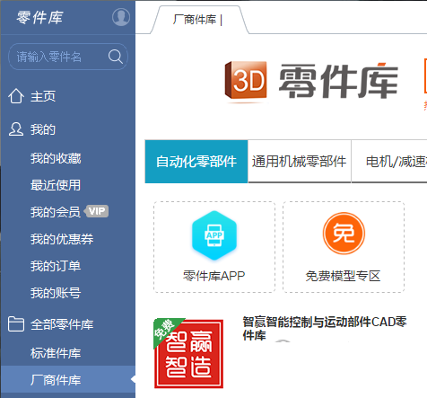Open 我的优惠券
This screenshot has width=427, height=398.
(62, 239)
